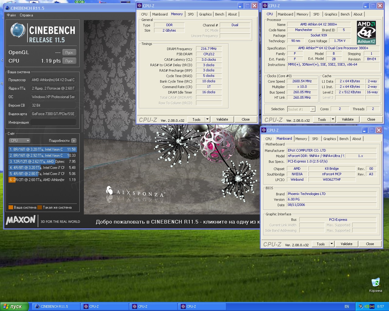389x311 pixels.
Task: Open the SPD tab in Memory window
Action: coord(191,14)
